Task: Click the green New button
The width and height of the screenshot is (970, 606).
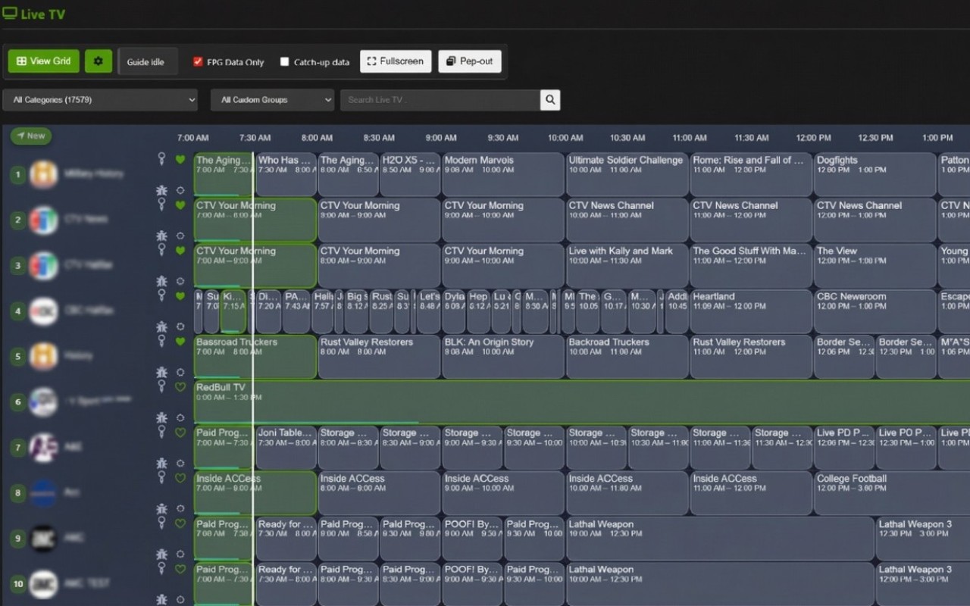Action: point(31,136)
